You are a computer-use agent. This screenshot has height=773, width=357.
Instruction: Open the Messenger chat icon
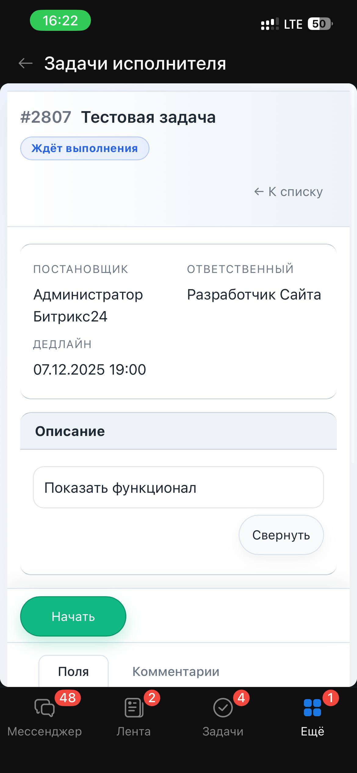tap(45, 708)
